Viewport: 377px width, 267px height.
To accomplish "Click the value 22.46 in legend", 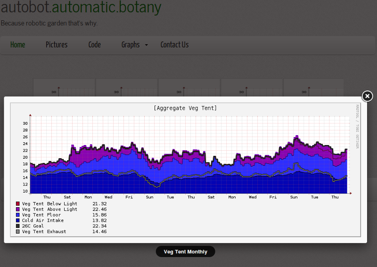I will [x=99, y=210].
